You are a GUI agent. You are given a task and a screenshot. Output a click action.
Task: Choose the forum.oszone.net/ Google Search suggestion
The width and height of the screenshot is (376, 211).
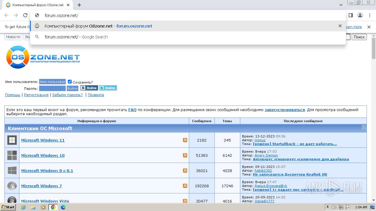(x=188, y=37)
